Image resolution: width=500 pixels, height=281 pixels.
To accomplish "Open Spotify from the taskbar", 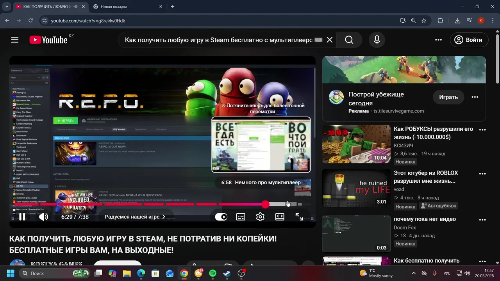I will click(x=212, y=273).
